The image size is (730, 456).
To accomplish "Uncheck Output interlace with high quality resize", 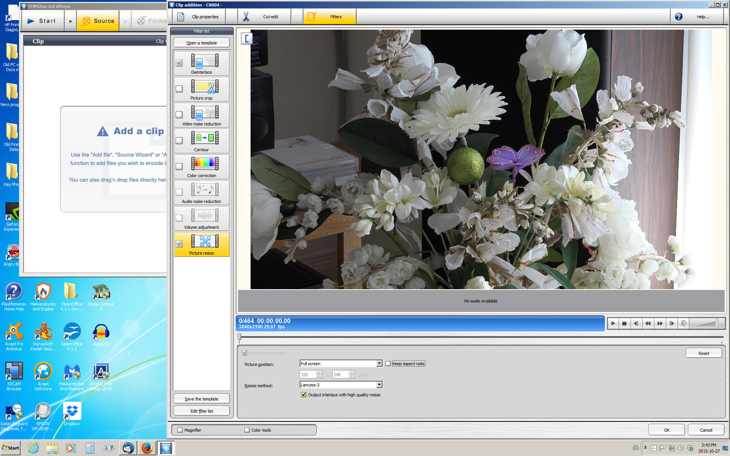I will point(303,395).
